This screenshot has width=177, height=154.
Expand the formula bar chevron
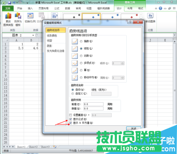175,35
